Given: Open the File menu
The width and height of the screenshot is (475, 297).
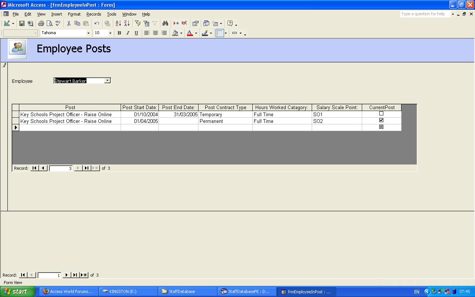Looking at the screenshot, I should pos(16,14).
